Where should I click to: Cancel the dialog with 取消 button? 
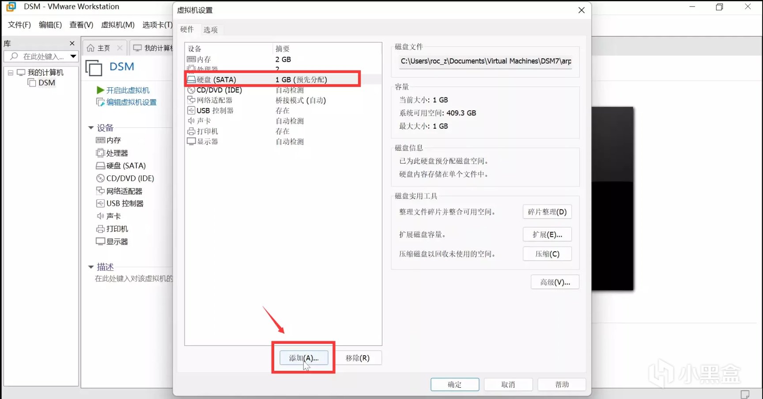click(508, 384)
